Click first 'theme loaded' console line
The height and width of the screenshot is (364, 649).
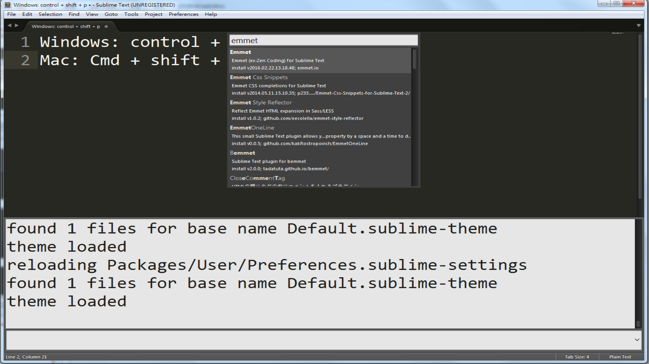[x=66, y=247]
